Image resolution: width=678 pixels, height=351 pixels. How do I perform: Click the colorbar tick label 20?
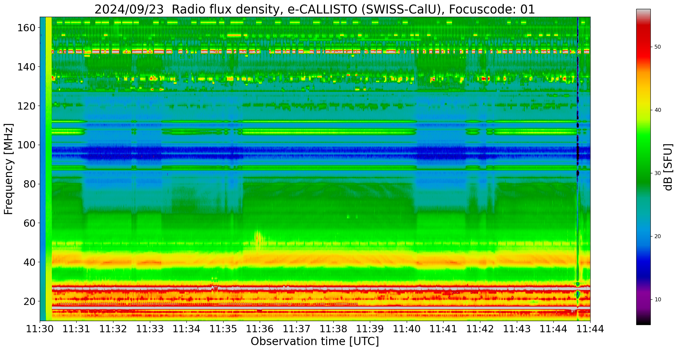[x=658, y=237]
